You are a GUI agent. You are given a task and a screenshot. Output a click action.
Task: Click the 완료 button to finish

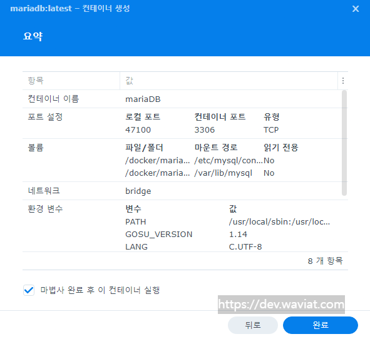(320, 325)
